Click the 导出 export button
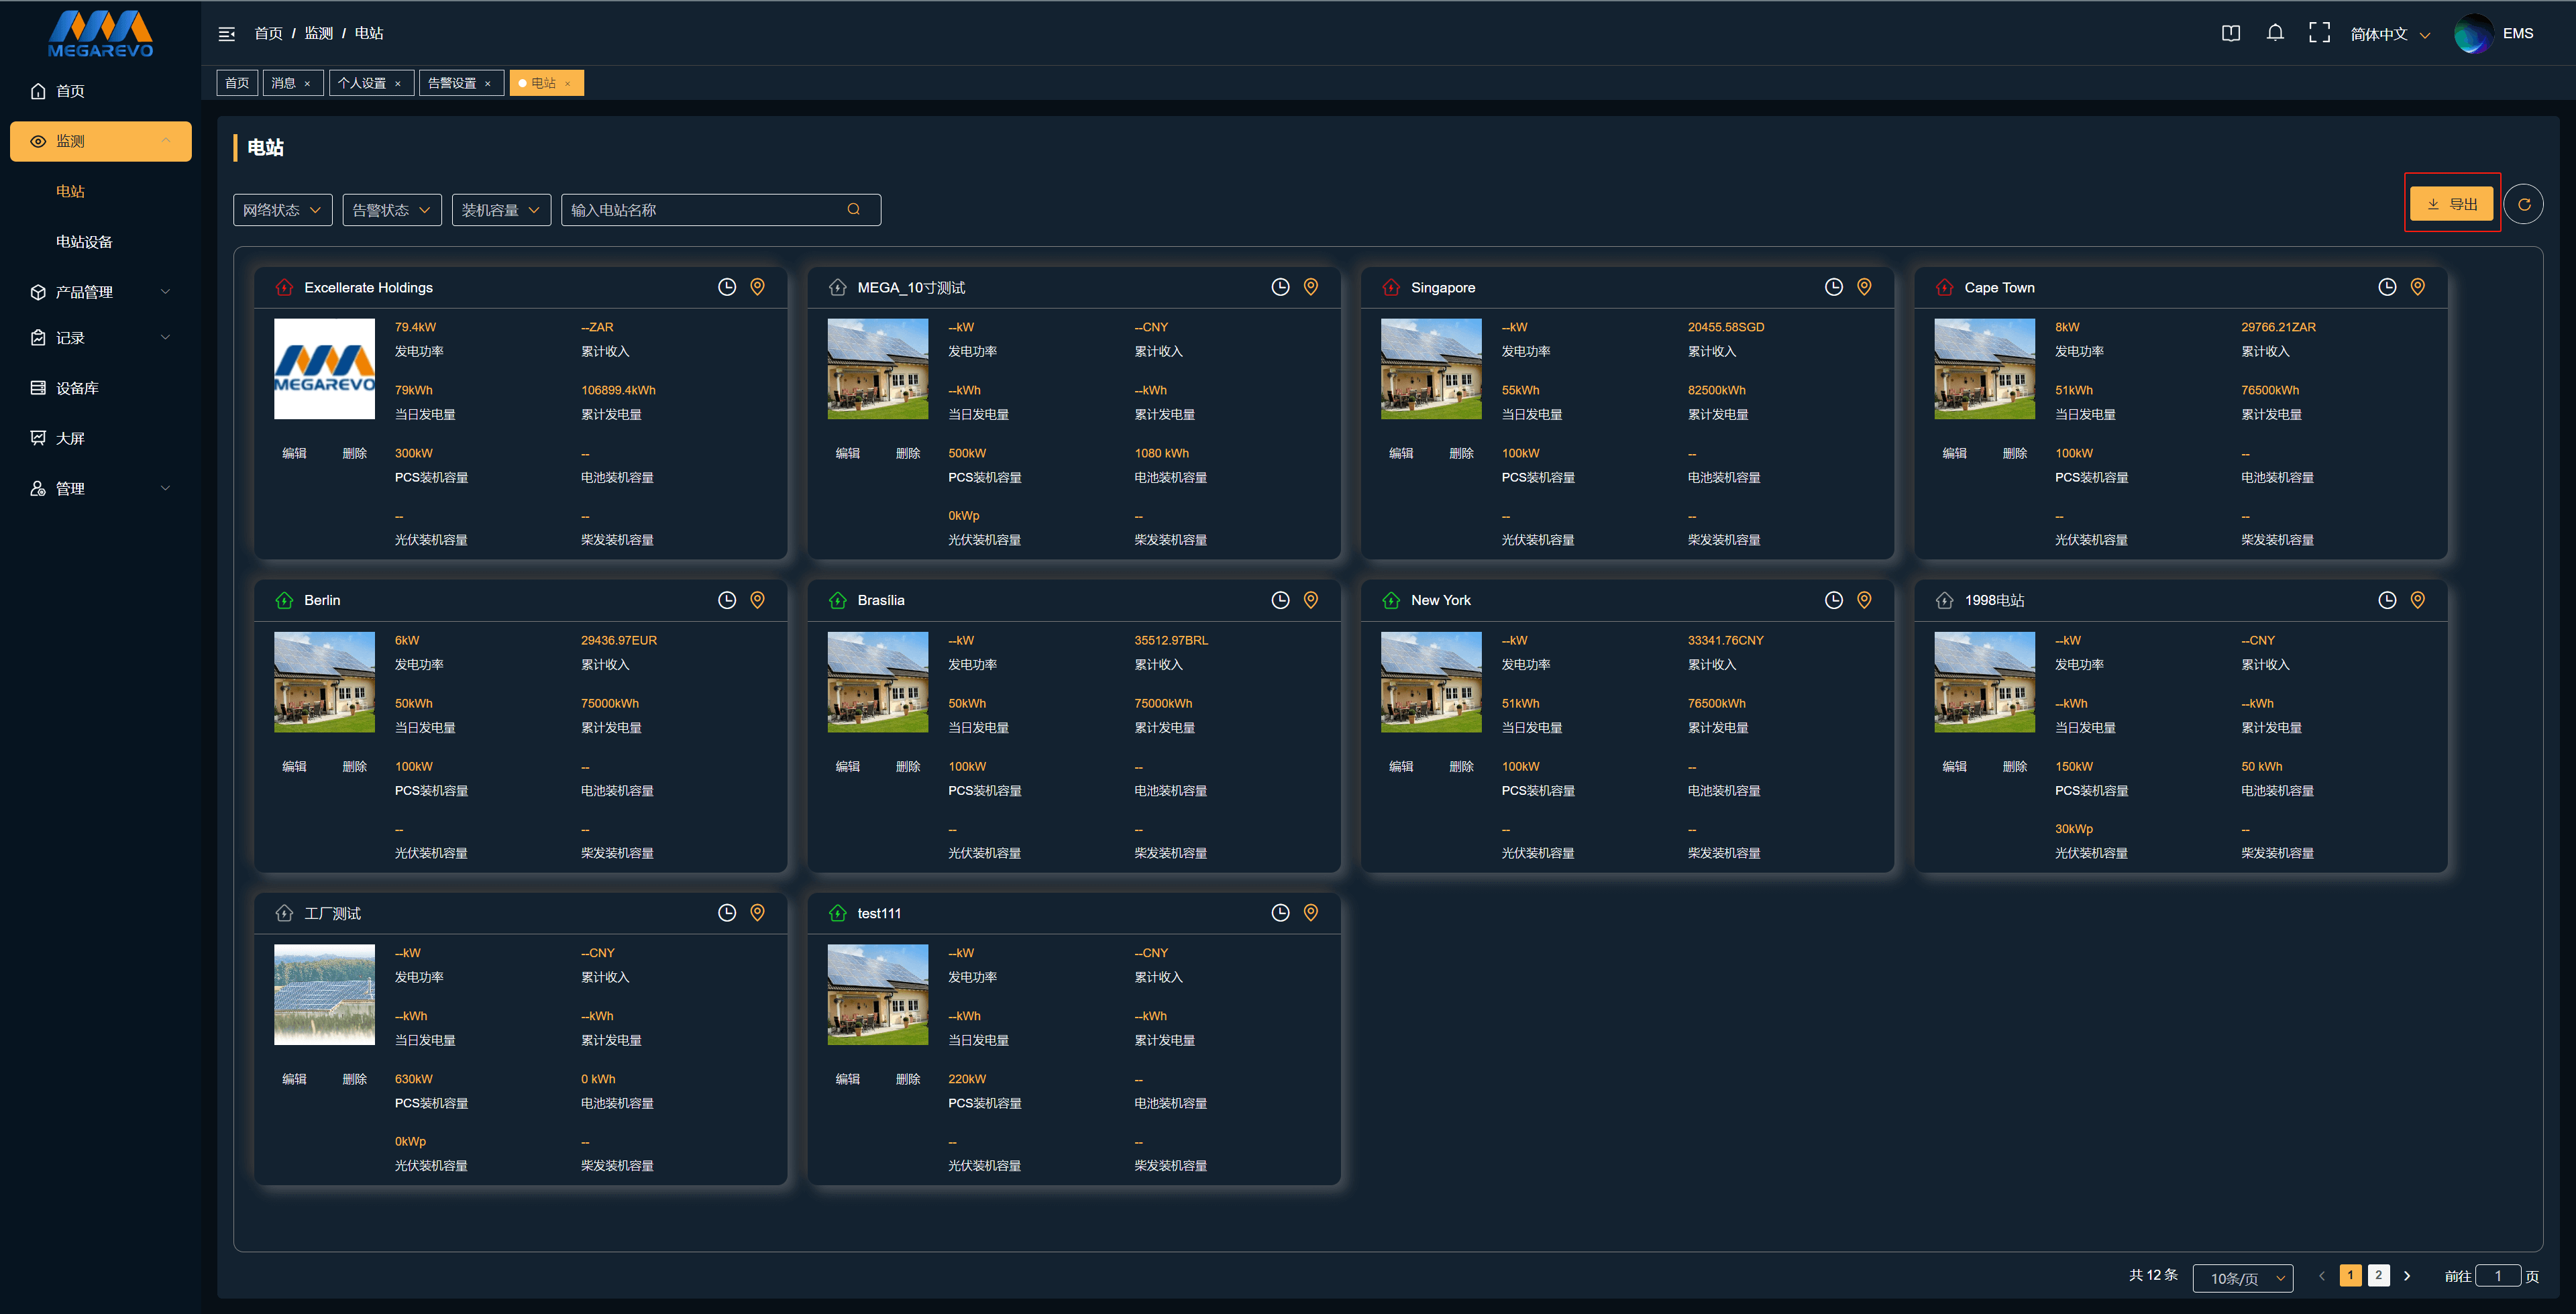The image size is (2576, 1314). (x=2452, y=204)
